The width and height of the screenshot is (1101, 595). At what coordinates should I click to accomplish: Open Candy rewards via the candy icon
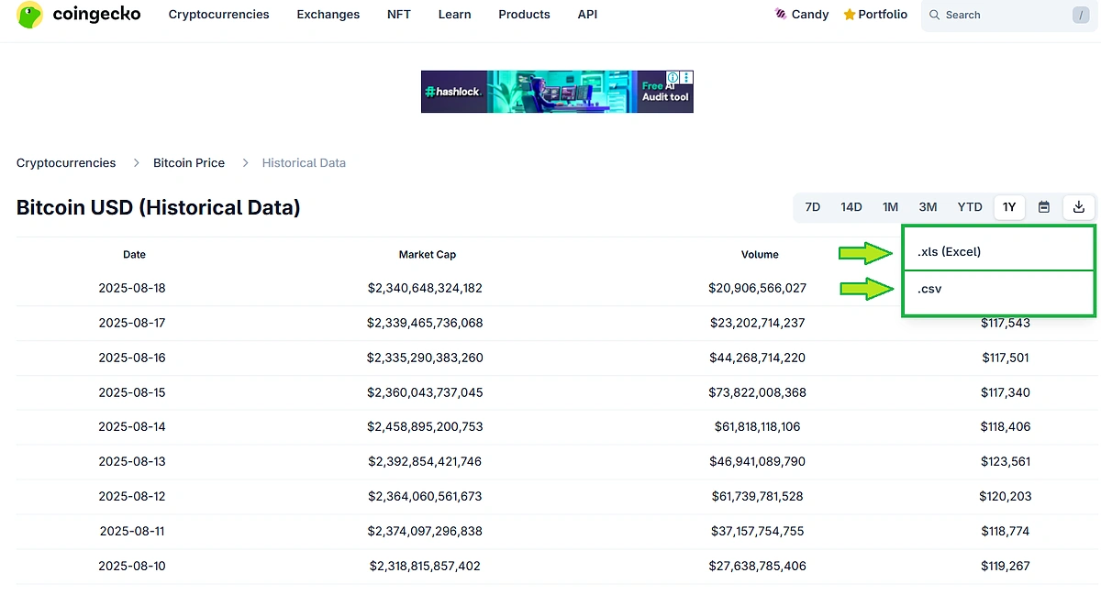(x=781, y=14)
